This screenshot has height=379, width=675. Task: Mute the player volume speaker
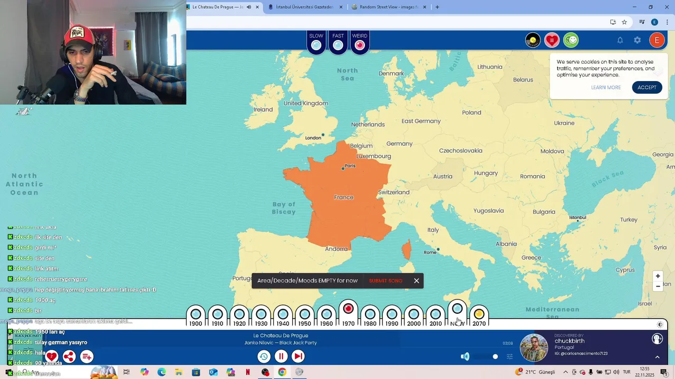(465, 356)
